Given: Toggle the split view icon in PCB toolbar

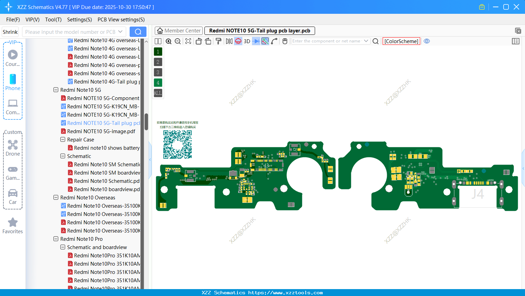Looking at the screenshot, I should [158, 41].
